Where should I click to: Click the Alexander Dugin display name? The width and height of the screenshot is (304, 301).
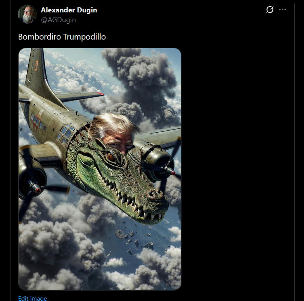click(x=69, y=10)
